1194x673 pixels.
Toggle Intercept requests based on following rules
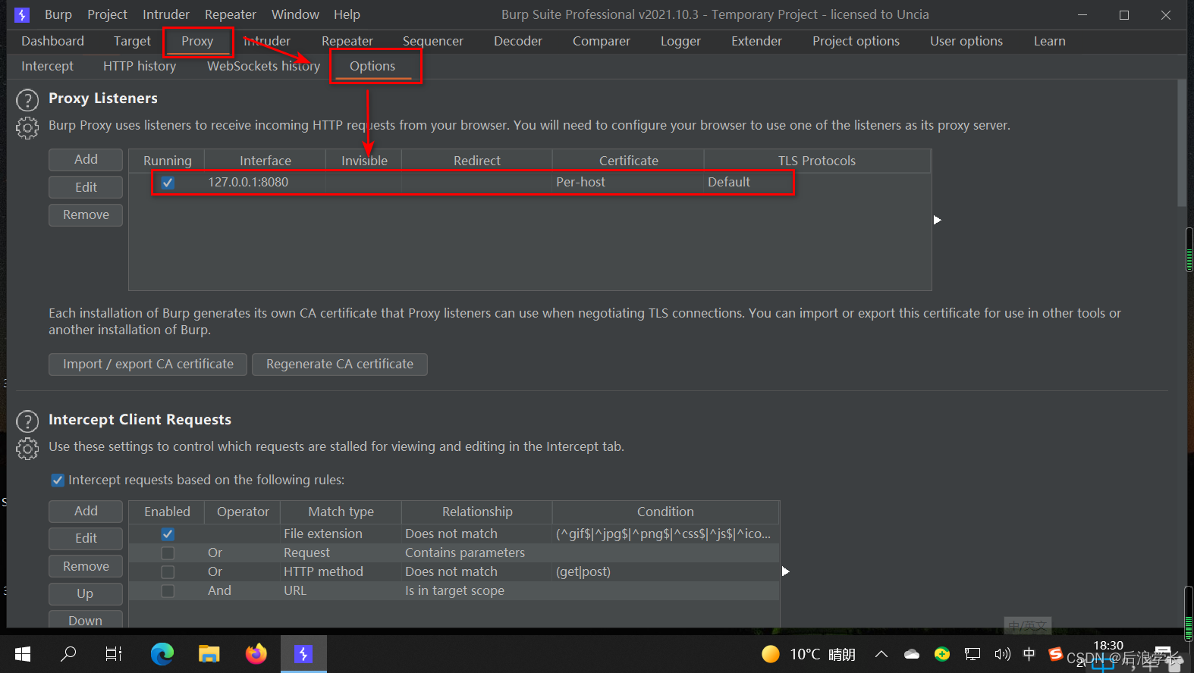pos(58,480)
